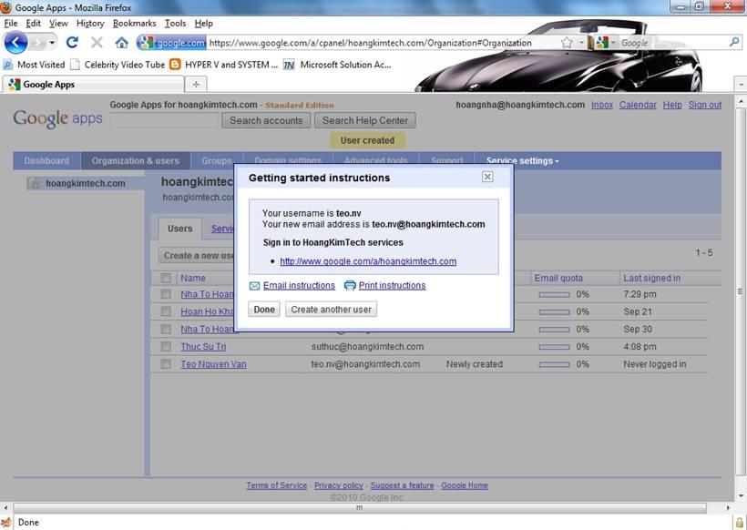Open the Calendar link

(638, 105)
